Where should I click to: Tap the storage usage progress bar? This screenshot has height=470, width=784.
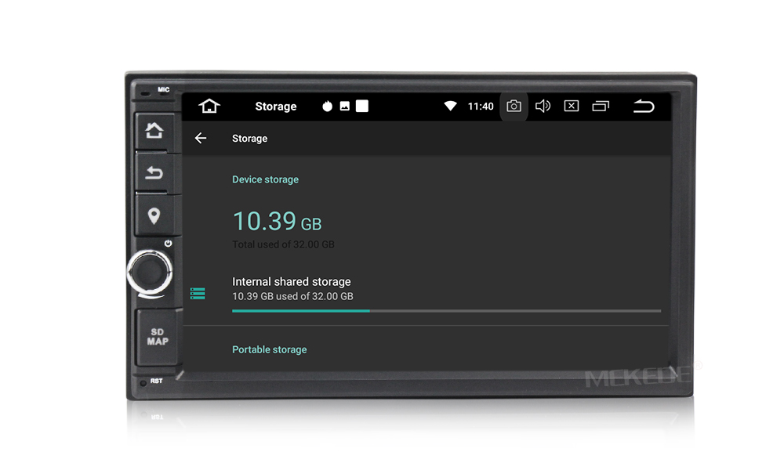point(447,311)
